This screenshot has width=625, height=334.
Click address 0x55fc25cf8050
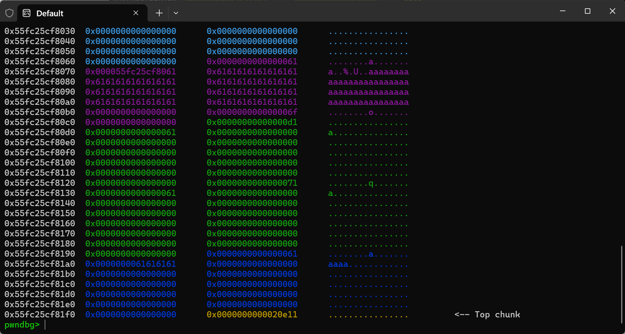point(40,51)
